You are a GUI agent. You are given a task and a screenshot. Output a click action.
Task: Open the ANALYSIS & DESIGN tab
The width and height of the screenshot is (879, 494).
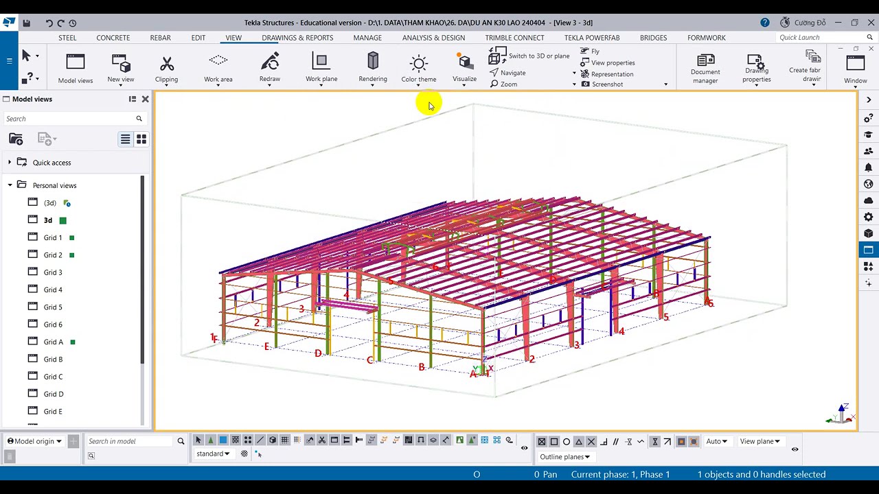(x=433, y=38)
